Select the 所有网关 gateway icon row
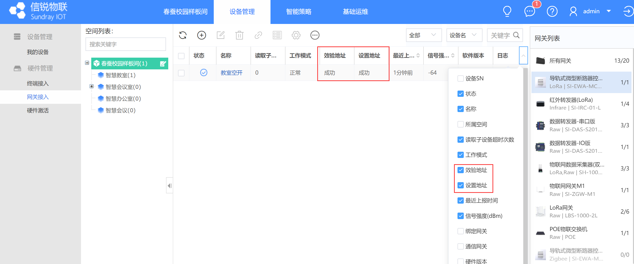The height and width of the screenshot is (264, 634). (x=581, y=61)
